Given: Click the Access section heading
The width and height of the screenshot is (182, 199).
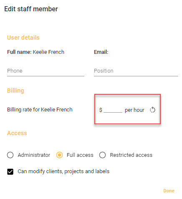Looking at the screenshot, I should click(x=17, y=133).
